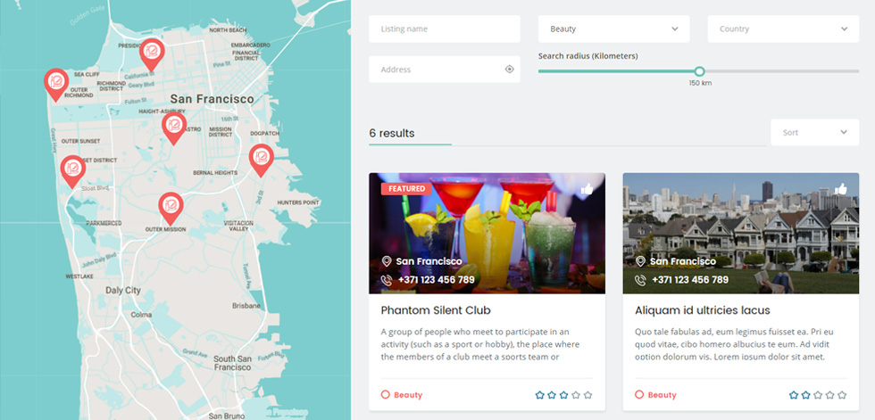Open the Beauty category dropdown
The height and width of the screenshot is (420, 875).
614,29
